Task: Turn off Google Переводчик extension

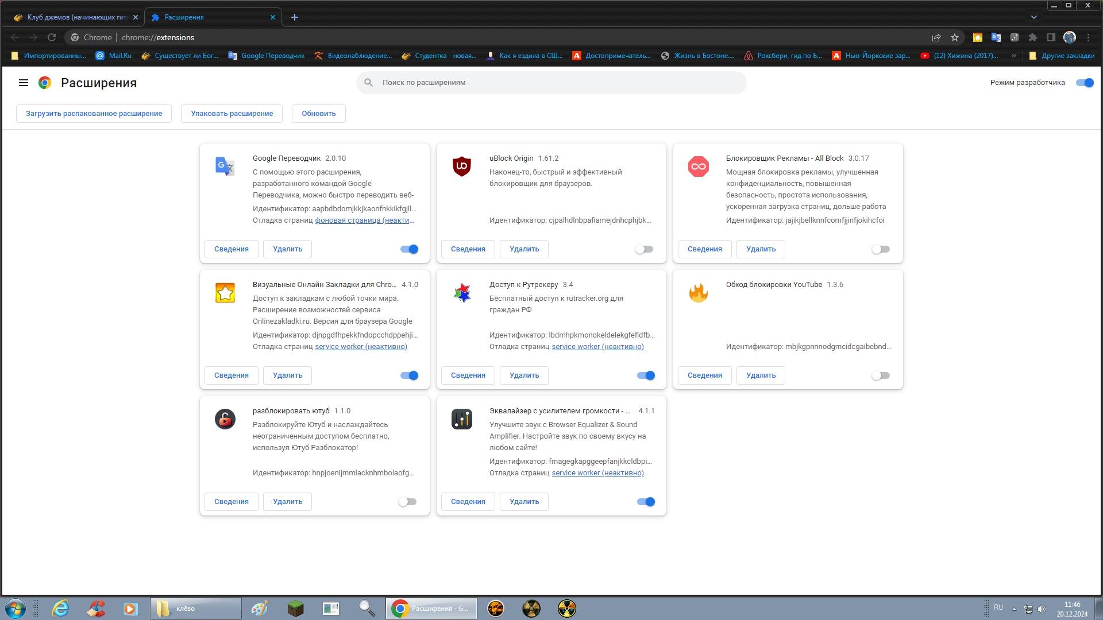Action: pos(409,249)
